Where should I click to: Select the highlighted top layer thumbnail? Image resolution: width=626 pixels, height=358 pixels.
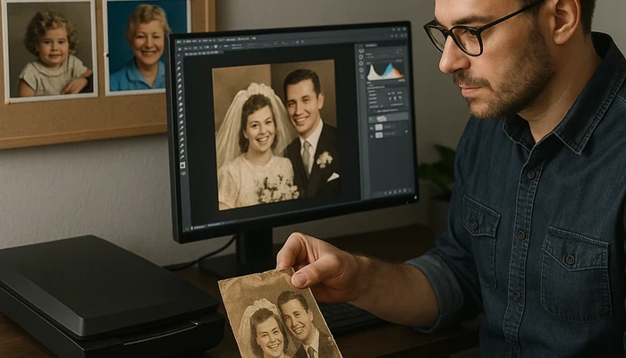[x=381, y=119]
